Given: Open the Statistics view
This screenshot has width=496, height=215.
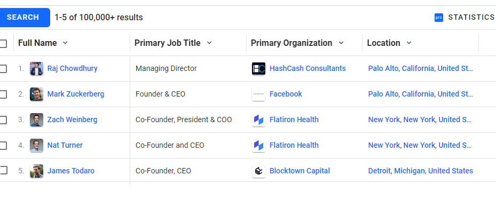Looking at the screenshot, I should coord(471,18).
